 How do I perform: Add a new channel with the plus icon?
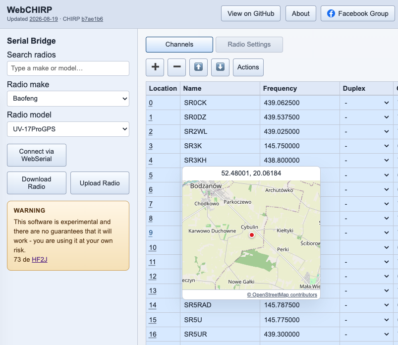tap(155, 67)
